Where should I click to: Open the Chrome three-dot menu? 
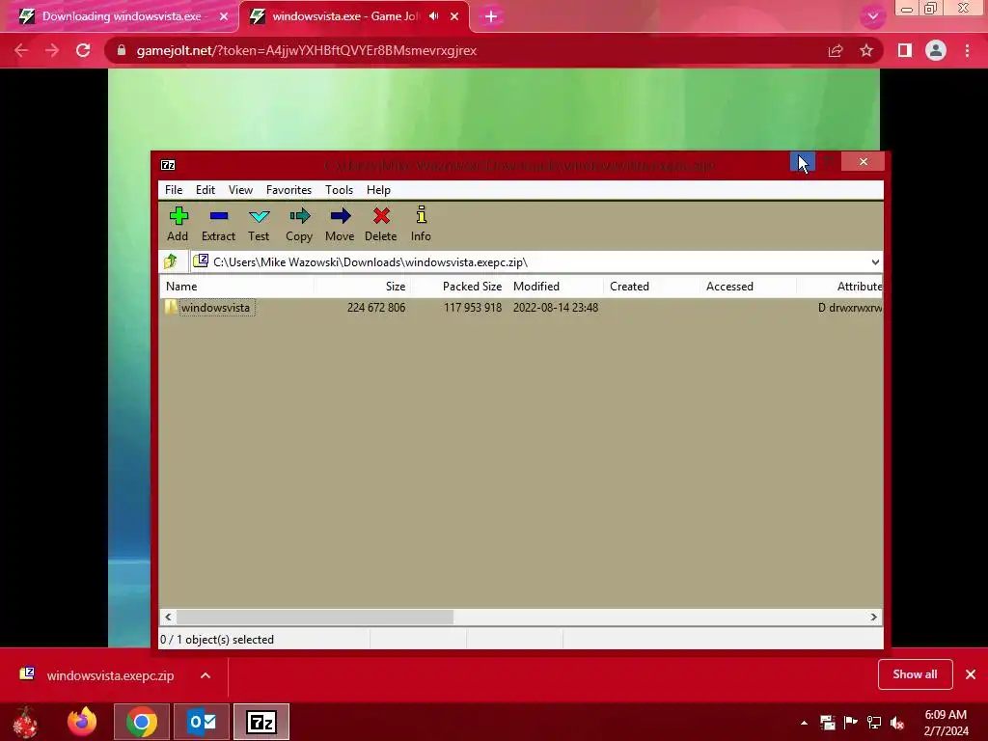coord(967,50)
